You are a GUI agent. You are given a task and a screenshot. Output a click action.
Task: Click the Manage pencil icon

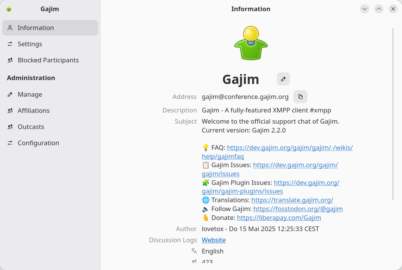pos(10,94)
